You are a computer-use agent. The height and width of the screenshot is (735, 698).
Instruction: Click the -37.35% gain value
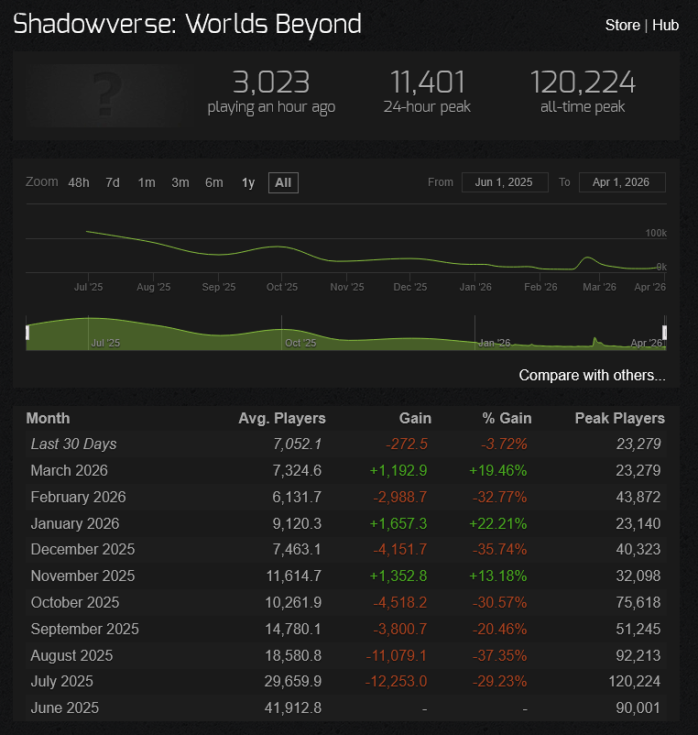tap(500, 655)
